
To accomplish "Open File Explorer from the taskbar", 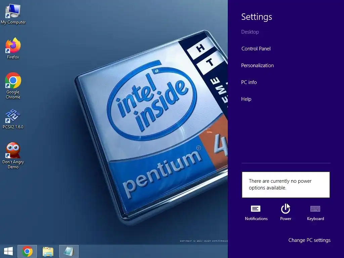I will point(48,251).
